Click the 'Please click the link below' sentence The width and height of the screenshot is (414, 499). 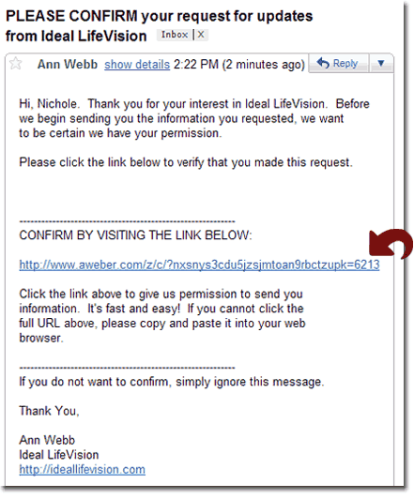coord(186,162)
